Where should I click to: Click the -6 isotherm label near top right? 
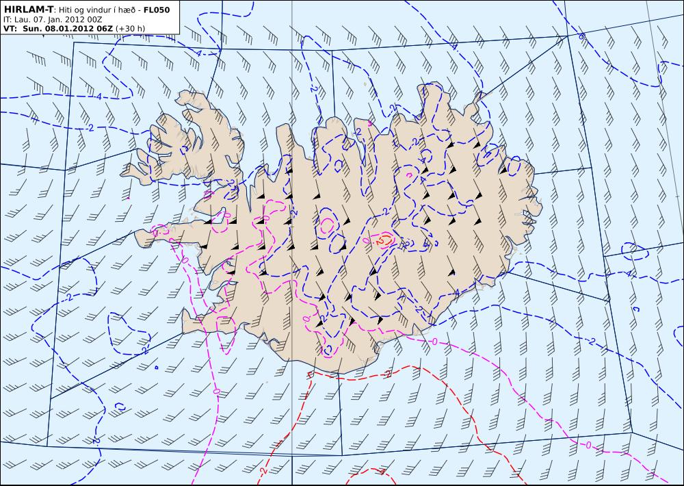(580, 37)
